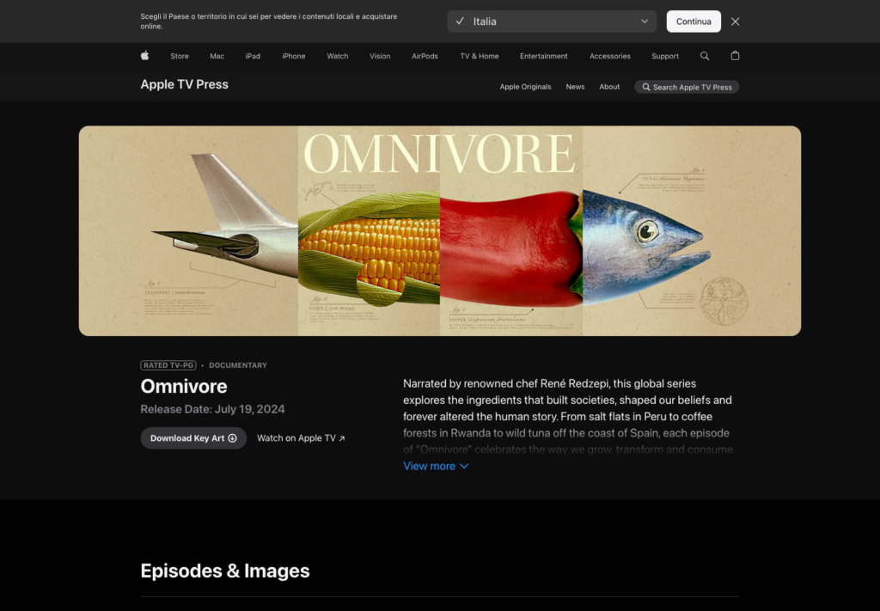Open the shopping bag icon
This screenshot has width=880, height=611.
[735, 56]
